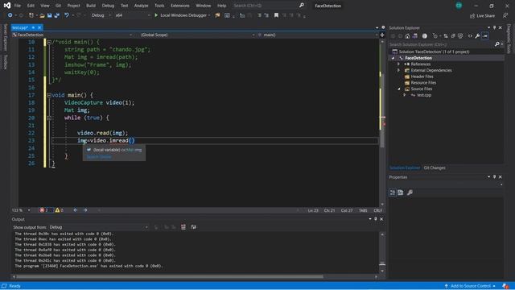Save the current file via toolbar
515x290 pixels.
(49, 15)
